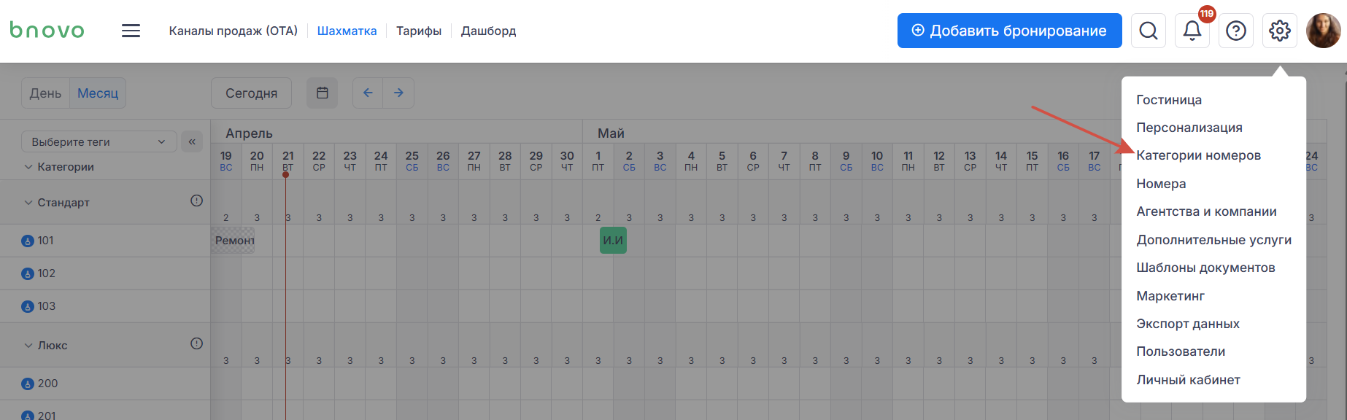Go to next period with right arrow
The height and width of the screenshot is (420, 1347).
tap(398, 93)
